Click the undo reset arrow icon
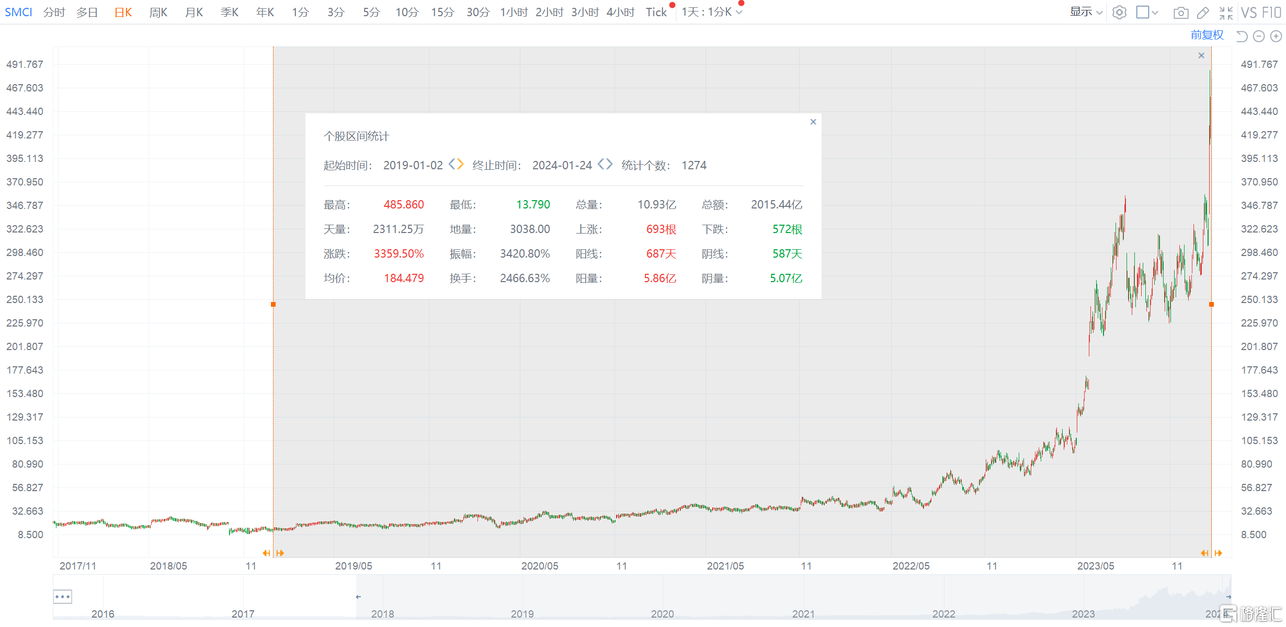The height and width of the screenshot is (627, 1286). point(1242,36)
